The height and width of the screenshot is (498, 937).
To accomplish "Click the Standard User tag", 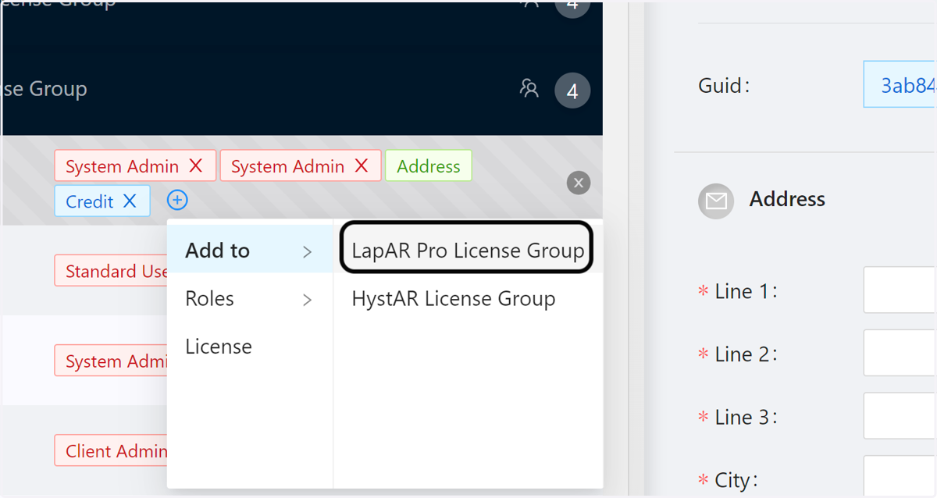I will 111,271.
